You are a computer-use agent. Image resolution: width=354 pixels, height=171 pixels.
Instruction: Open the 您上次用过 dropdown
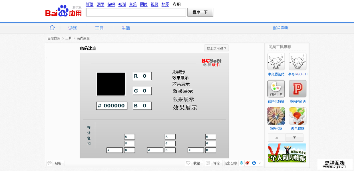[x=216, y=48]
